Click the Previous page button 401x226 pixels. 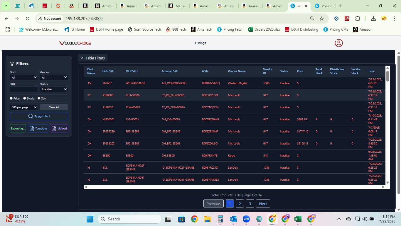pyautogui.click(x=213, y=204)
